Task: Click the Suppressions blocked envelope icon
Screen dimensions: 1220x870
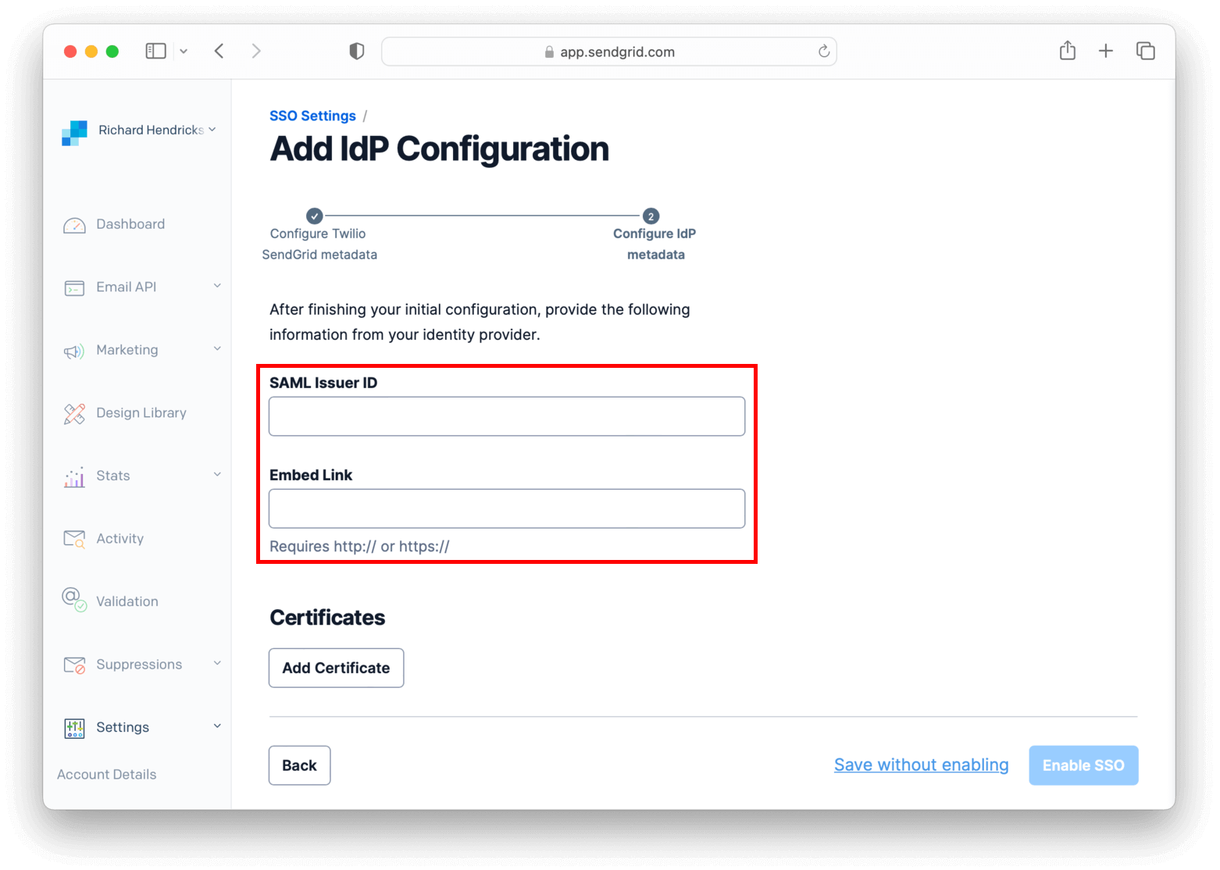Action: pyautogui.click(x=74, y=665)
